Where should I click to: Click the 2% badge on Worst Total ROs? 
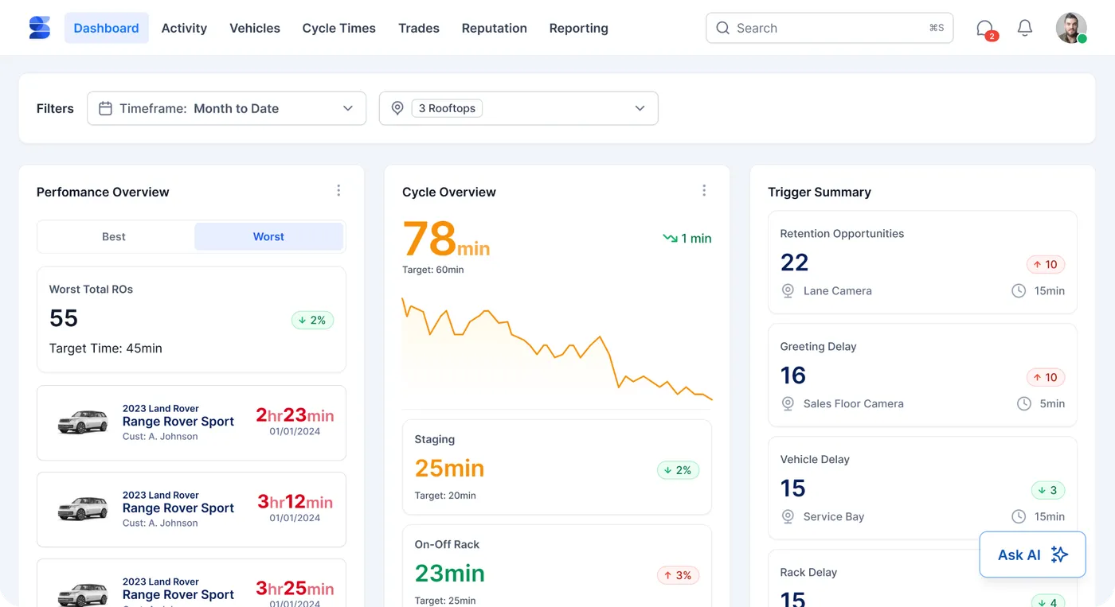click(312, 320)
